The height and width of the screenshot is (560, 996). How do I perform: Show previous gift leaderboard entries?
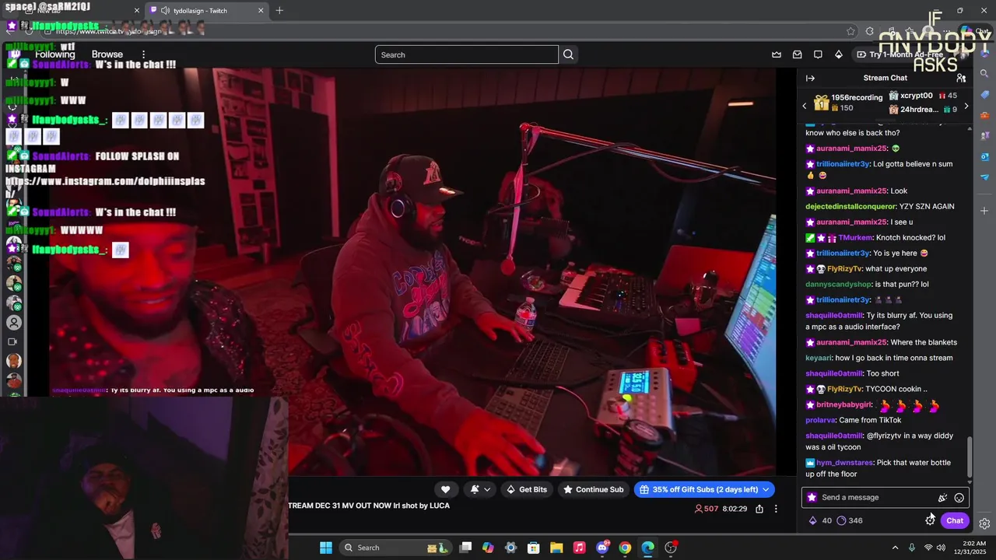point(805,106)
